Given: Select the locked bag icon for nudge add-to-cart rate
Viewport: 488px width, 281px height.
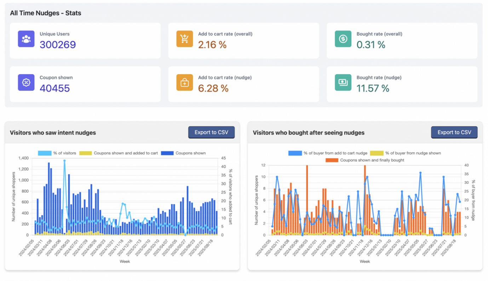Looking at the screenshot, I should click(184, 82).
